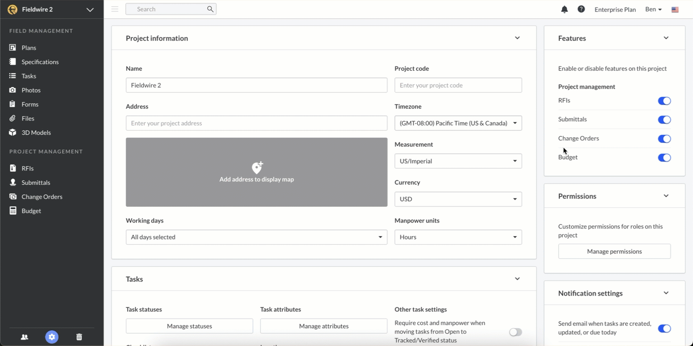Viewport: 693px width, 346px height.
Task: Open the help question mark icon
Action: [x=581, y=9]
